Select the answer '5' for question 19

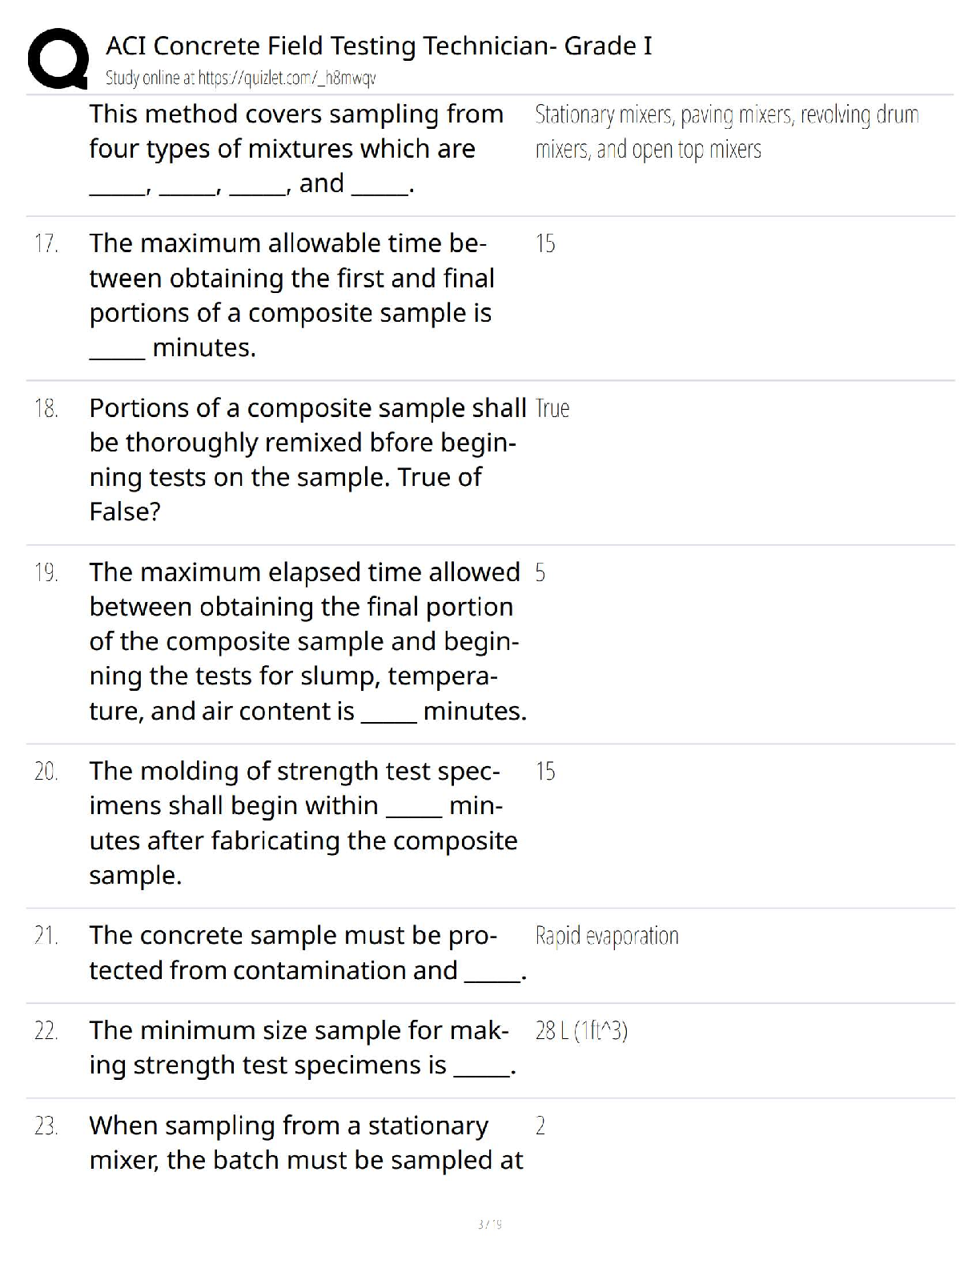point(540,572)
